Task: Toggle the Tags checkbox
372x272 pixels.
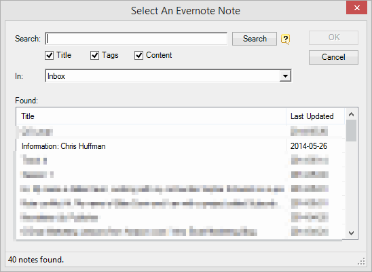Action: [x=94, y=55]
